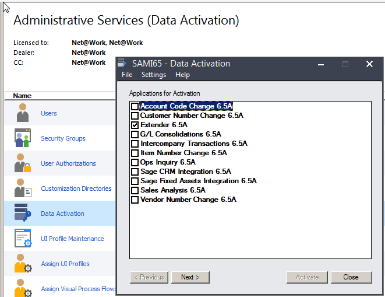Open the UI Profile Maintenance icon
Screen dimensions: 385x297
click(x=22, y=239)
